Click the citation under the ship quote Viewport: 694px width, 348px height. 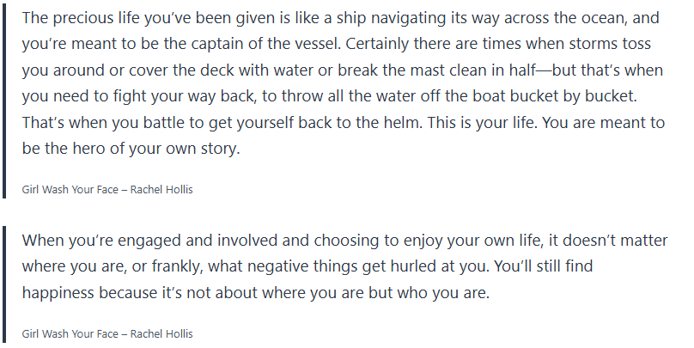coord(107,189)
